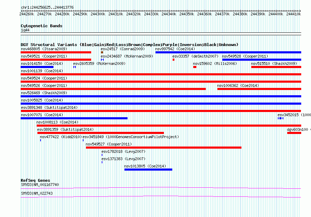Click the blue bar under nsv1013805
311x217 pixels.
pyautogui.click(x=149, y=170)
